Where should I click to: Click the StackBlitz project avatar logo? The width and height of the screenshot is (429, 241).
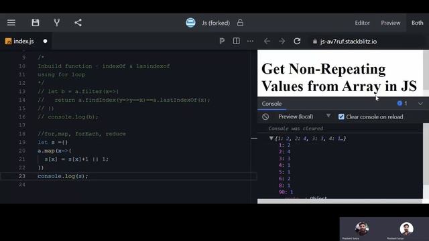[190, 23]
